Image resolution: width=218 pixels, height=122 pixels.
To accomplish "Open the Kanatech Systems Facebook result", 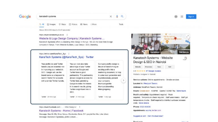I will click(61, 111).
